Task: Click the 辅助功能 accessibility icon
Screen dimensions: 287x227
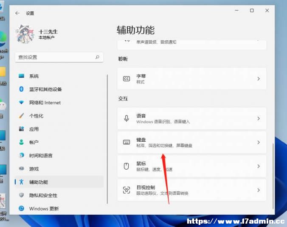Action: pyautogui.click(x=21, y=182)
